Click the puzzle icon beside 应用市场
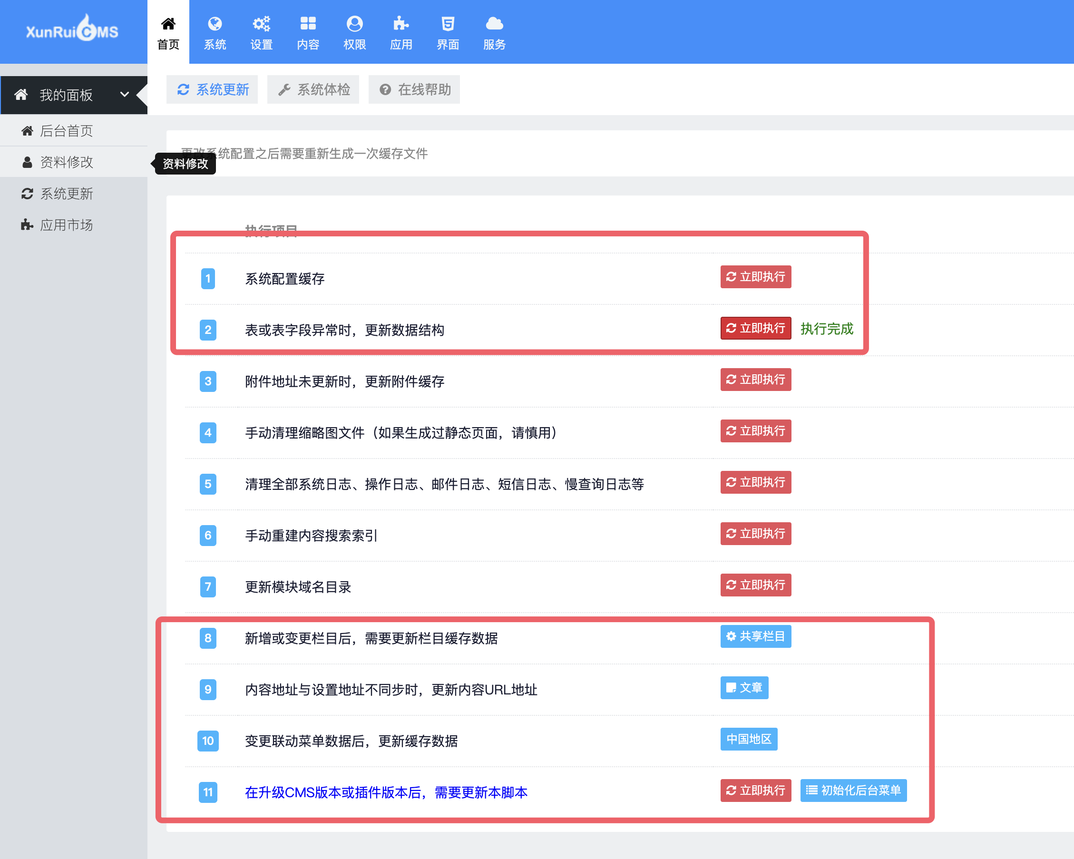The width and height of the screenshot is (1074, 859). tap(28, 225)
